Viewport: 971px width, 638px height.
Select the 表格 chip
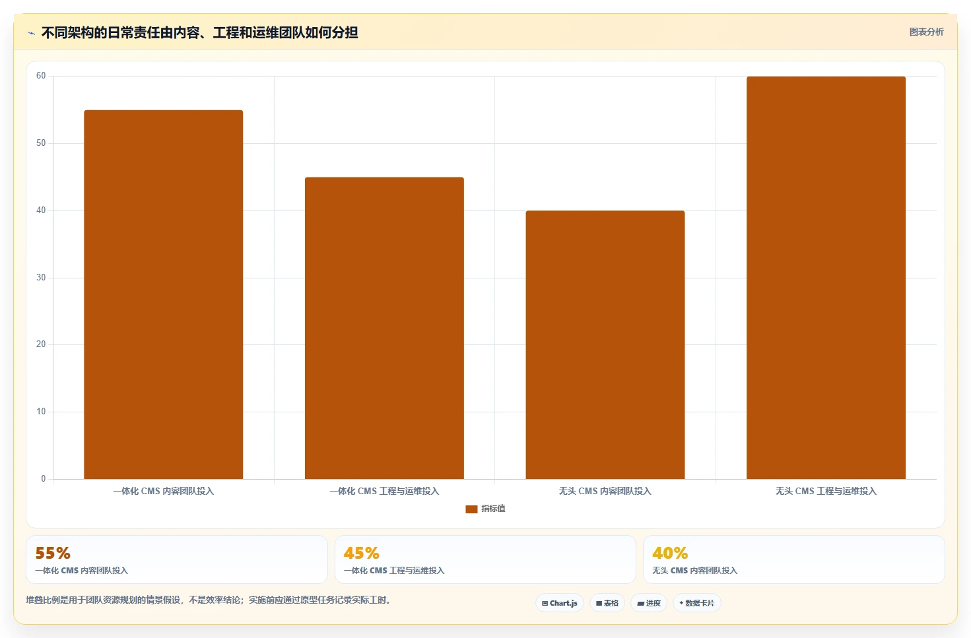pyautogui.click(x=607, y=603)
